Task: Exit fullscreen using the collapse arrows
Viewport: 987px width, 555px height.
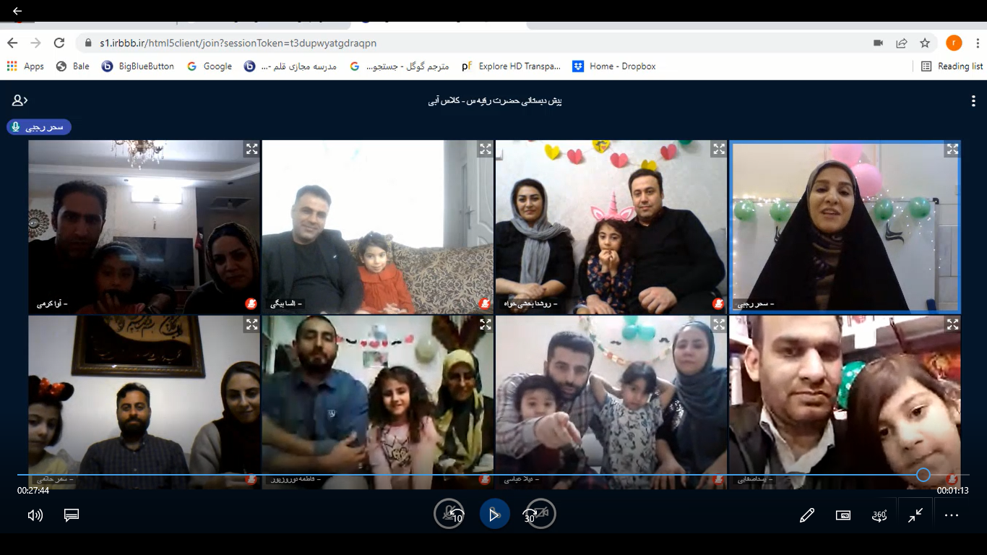Action: 915,515
